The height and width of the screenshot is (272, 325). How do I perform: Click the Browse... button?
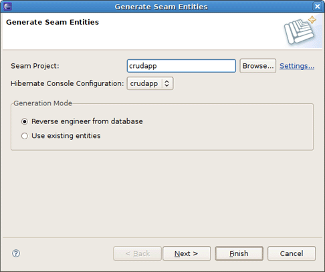coord(258,66)
